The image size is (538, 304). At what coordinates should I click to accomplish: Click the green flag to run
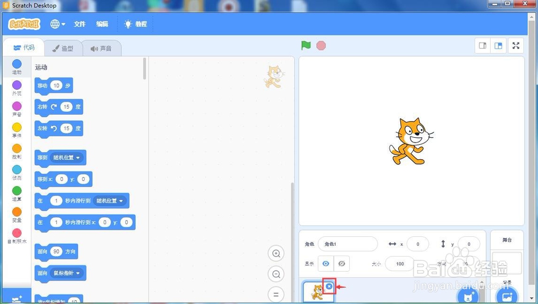coord(306,45)
